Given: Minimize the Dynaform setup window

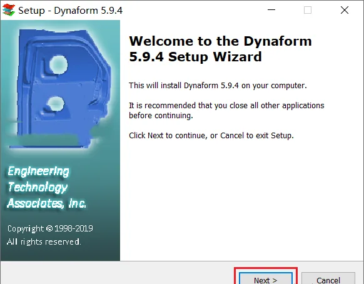Looking at the screenshot, I should pyautogui.click(x=271, y=10).
